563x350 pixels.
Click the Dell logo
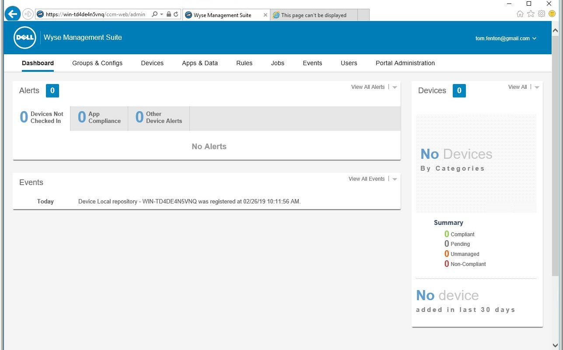point(24,38)
